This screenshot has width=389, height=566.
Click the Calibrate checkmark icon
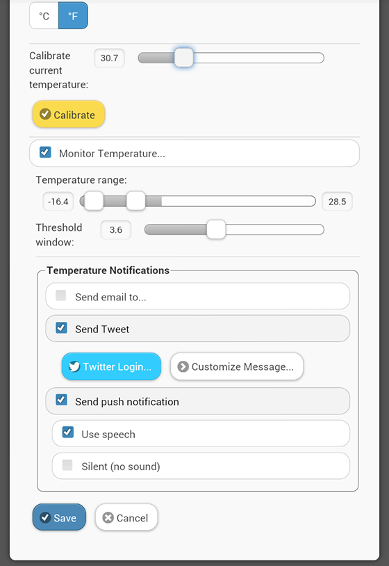tap(45, 114)
